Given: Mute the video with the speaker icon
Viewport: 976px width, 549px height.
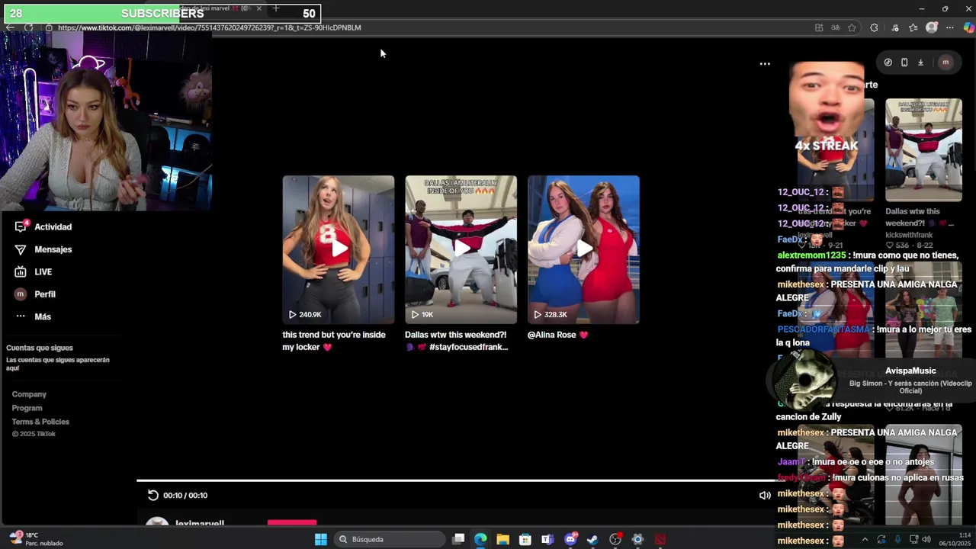Looking at the screenshot, I should 765,496.
